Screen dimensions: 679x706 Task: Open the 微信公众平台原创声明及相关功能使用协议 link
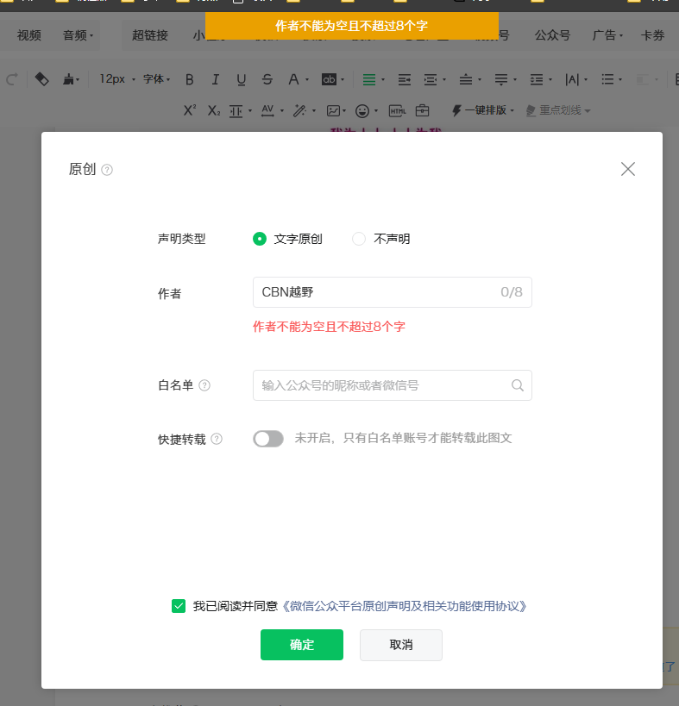point(404,606)
